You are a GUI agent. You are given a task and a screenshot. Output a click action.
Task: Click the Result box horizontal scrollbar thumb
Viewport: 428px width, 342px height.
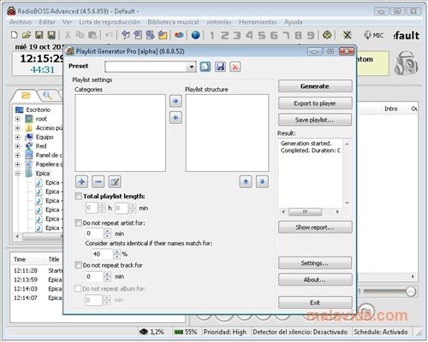click(x=305, y=212)
